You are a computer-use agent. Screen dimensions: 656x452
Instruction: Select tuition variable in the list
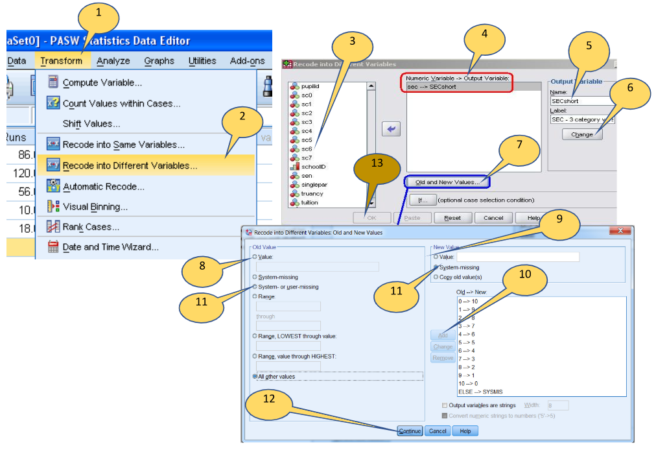click(x=309, y=202)
